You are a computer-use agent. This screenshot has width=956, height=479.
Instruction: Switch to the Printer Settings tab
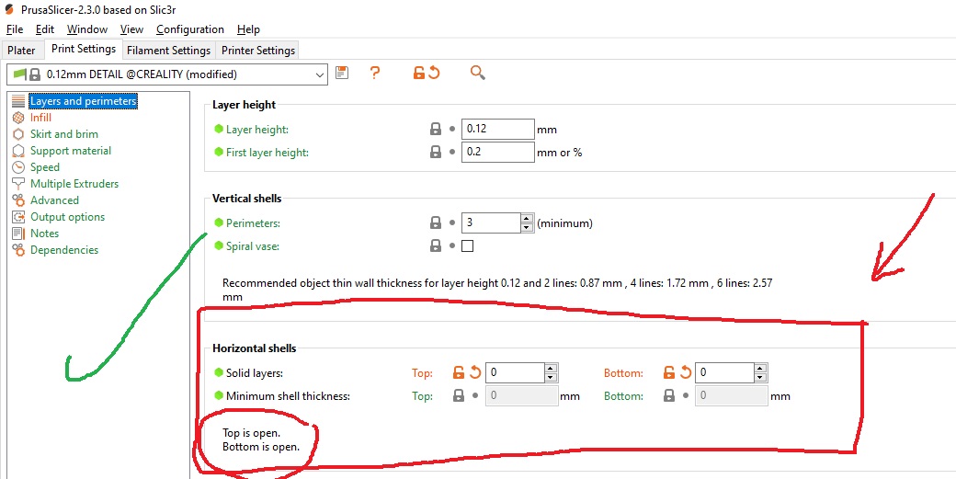(x=258, y=50)
